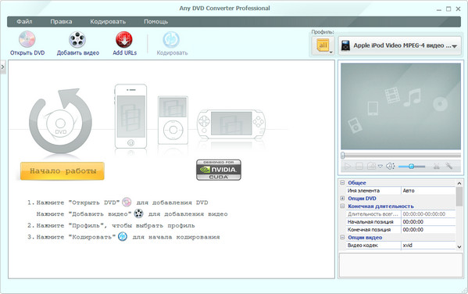Click the speaker mute icon
The image size is (468, 294).
tap(390, 166)
